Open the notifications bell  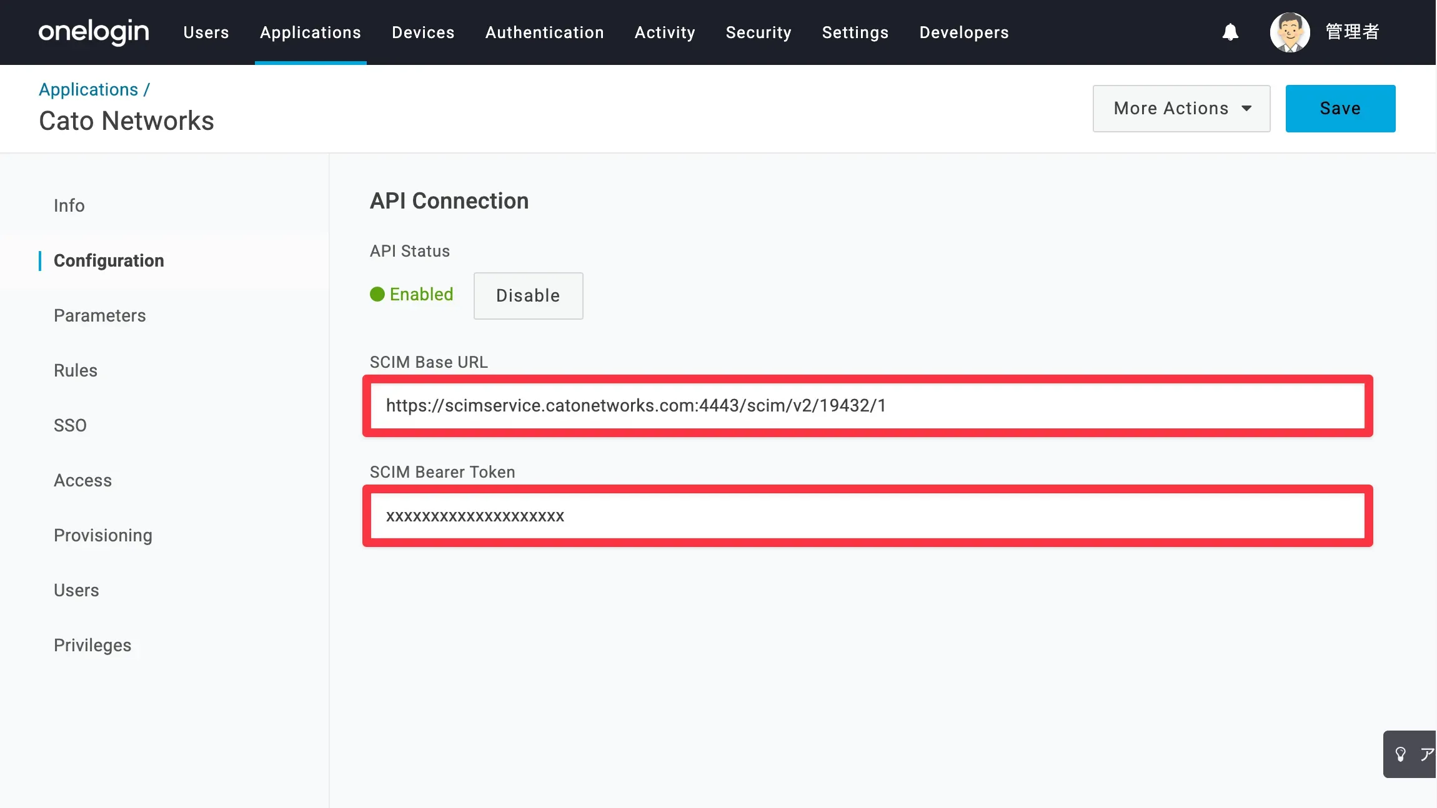click(x=1230, y=32)
